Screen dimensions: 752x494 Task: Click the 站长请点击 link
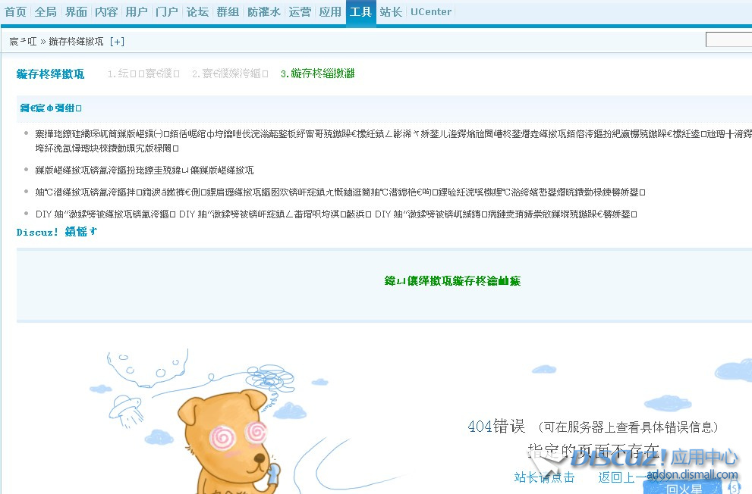pos(544,477)
